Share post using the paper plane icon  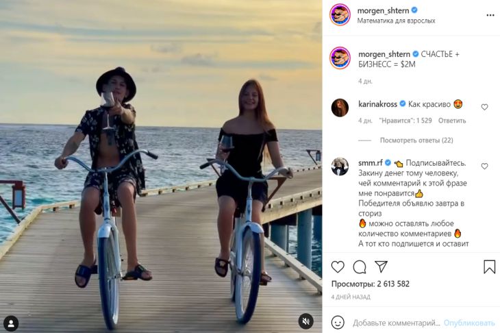[381, 267]
